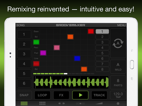Open the green grid view icon
This screenshot has height=106, width=142.
24,103
